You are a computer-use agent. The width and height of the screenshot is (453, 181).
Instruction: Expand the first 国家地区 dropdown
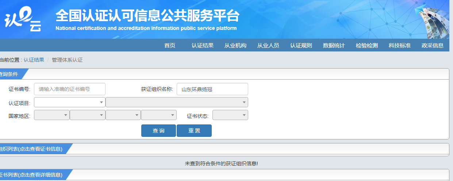point(51,115)
